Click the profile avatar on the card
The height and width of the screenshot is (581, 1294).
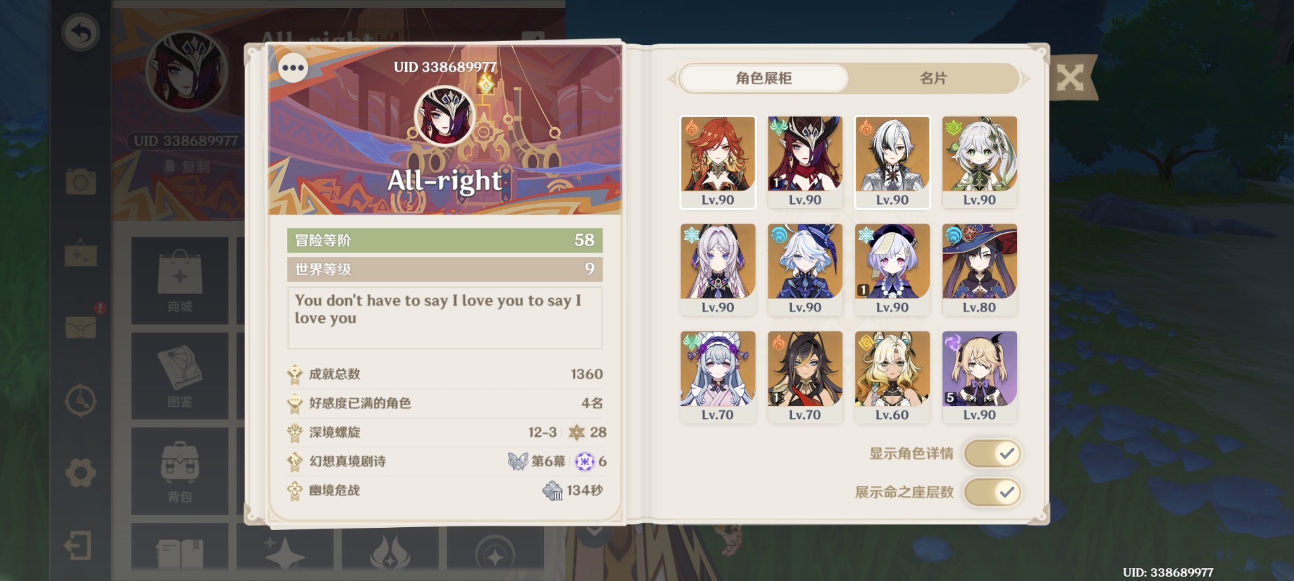(444, 116)
